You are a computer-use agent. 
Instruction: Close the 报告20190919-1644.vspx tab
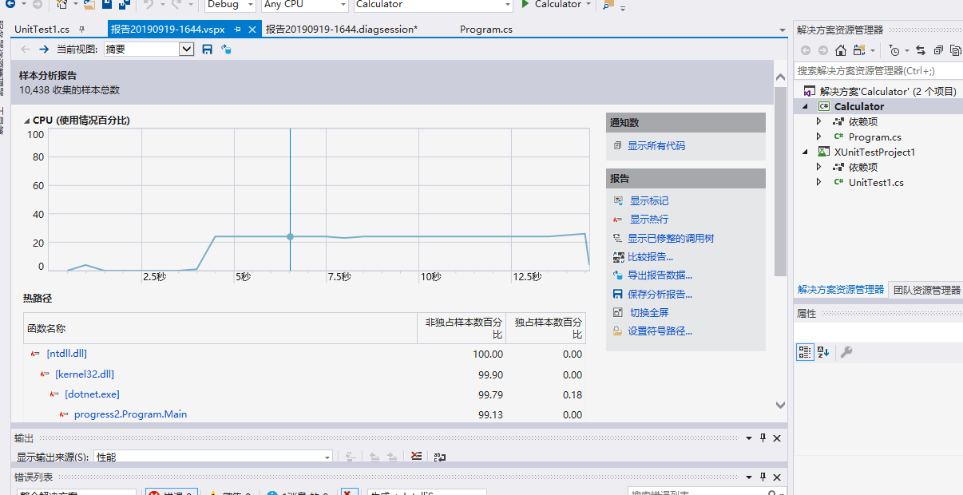pos(252,30)
